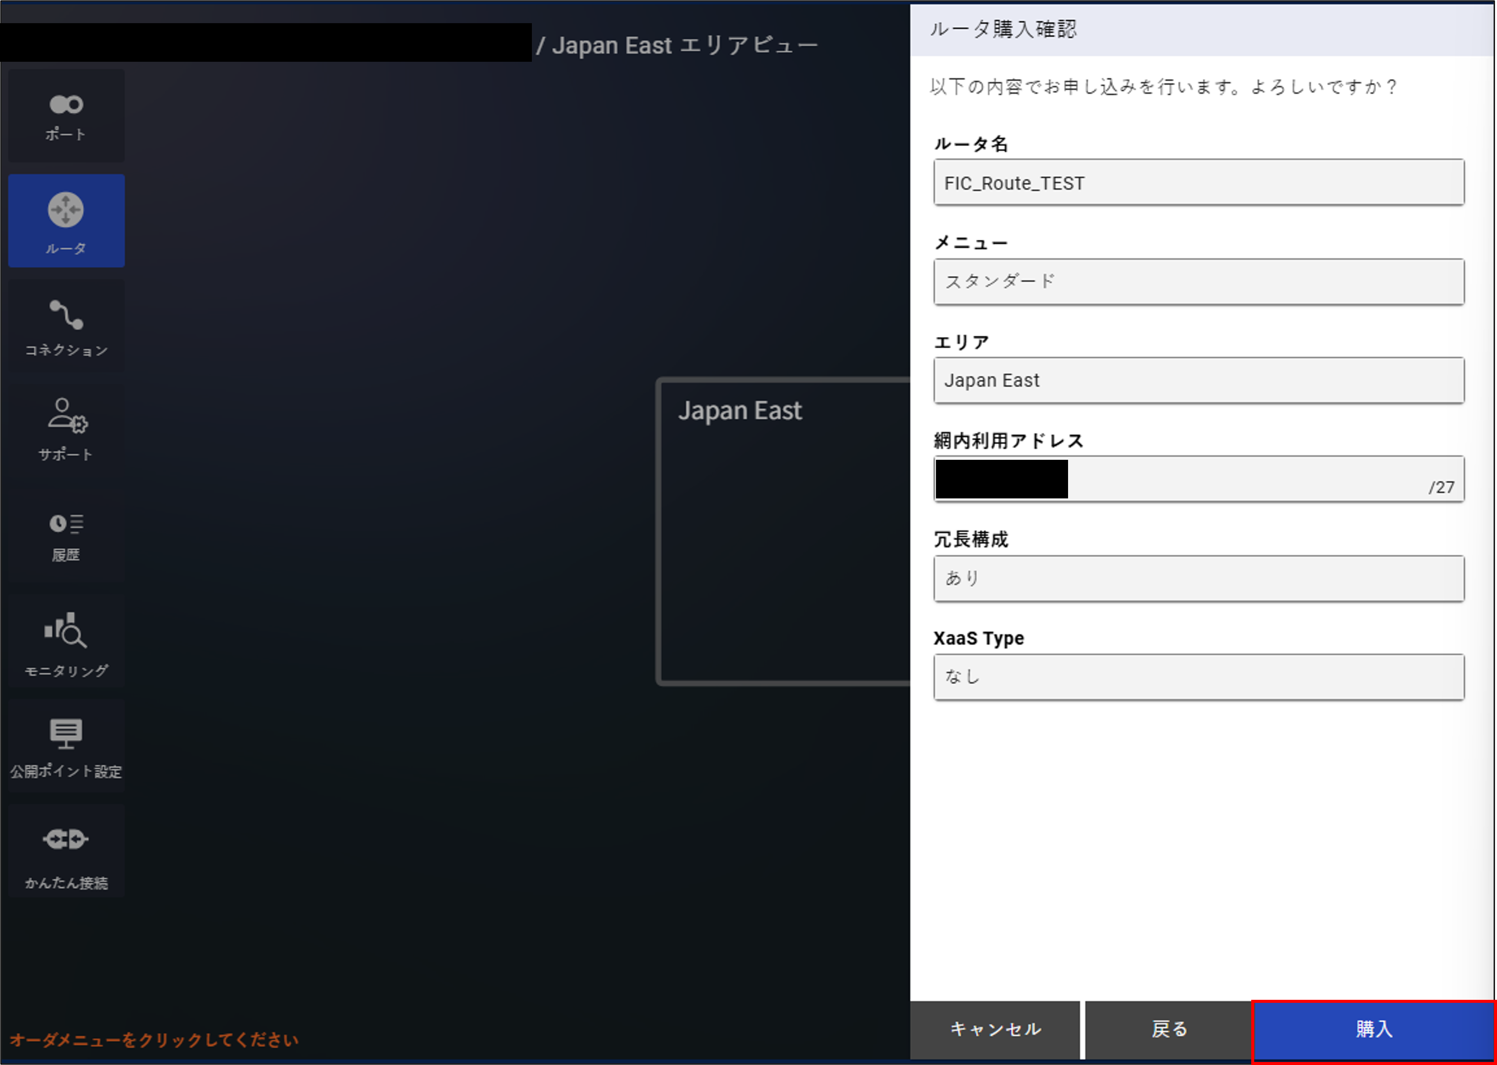Click the ルータ名 label

tap(971, 144)
